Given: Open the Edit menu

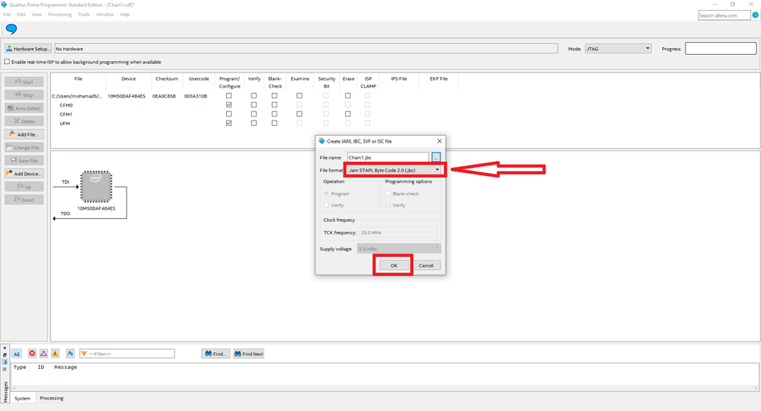Looking at the screenshot, I should [x=21, y=14].
